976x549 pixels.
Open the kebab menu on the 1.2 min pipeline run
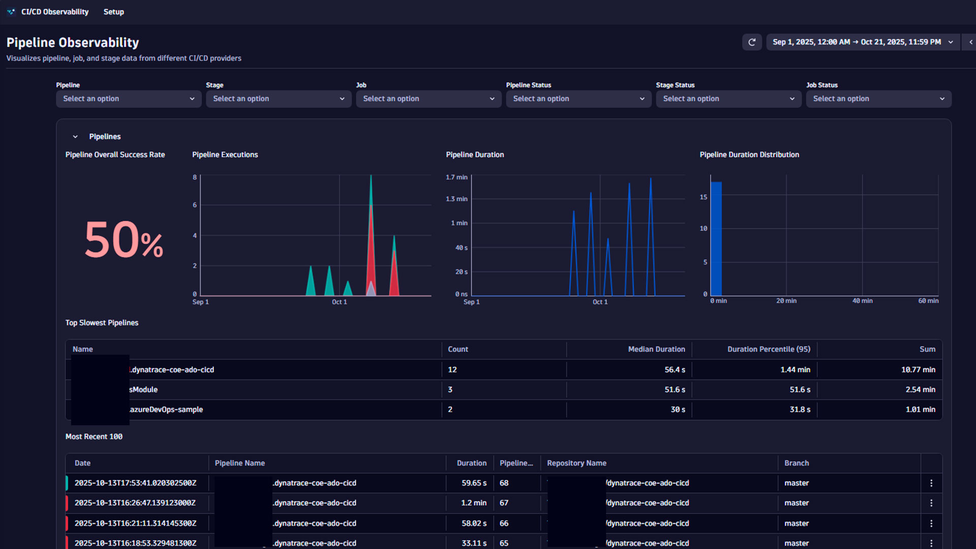coord(932,503)
